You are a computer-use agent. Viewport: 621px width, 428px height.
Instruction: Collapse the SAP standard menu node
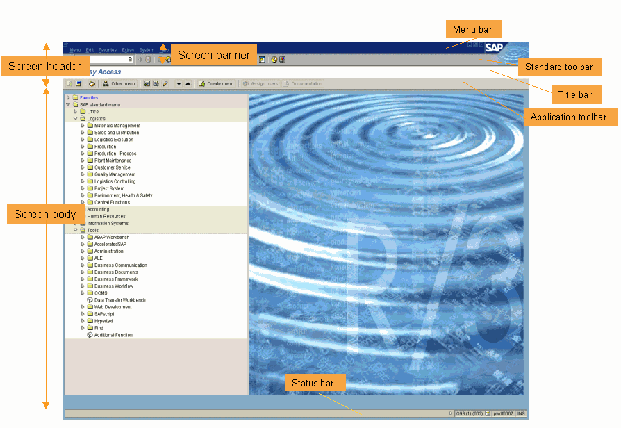[x=68, y=105]
